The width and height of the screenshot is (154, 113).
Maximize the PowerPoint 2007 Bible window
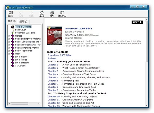coord(137,7)
